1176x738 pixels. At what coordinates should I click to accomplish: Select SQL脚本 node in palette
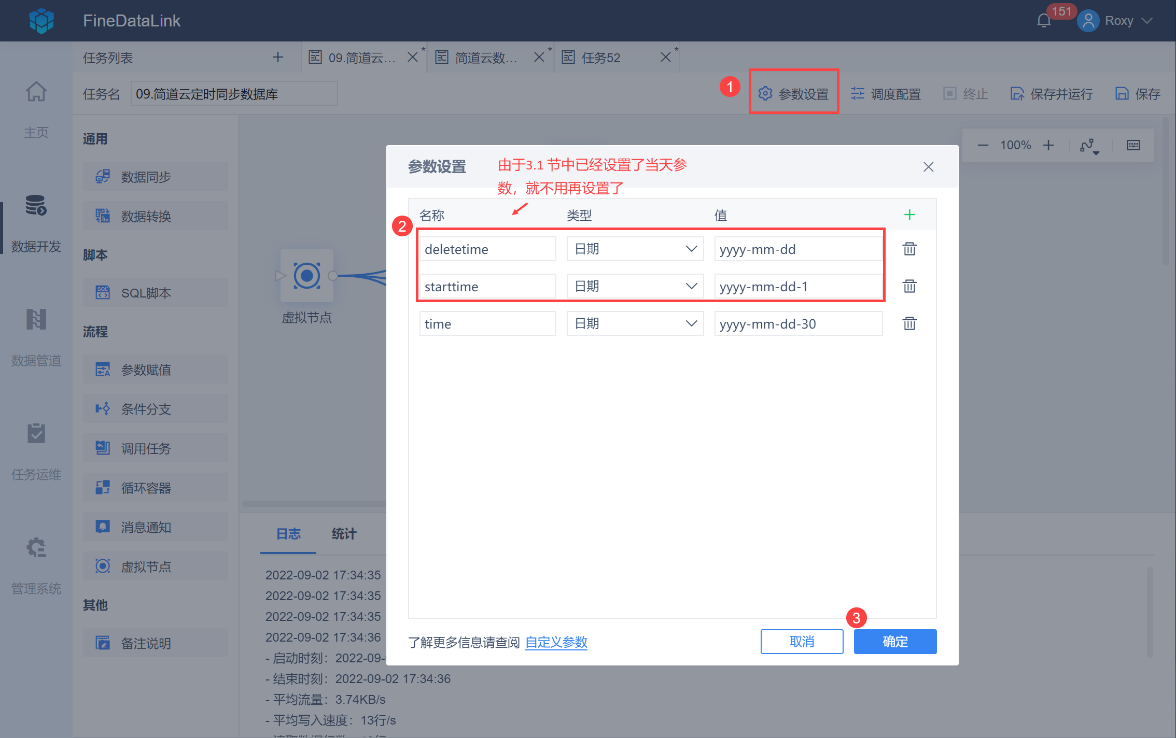point(156,293)
